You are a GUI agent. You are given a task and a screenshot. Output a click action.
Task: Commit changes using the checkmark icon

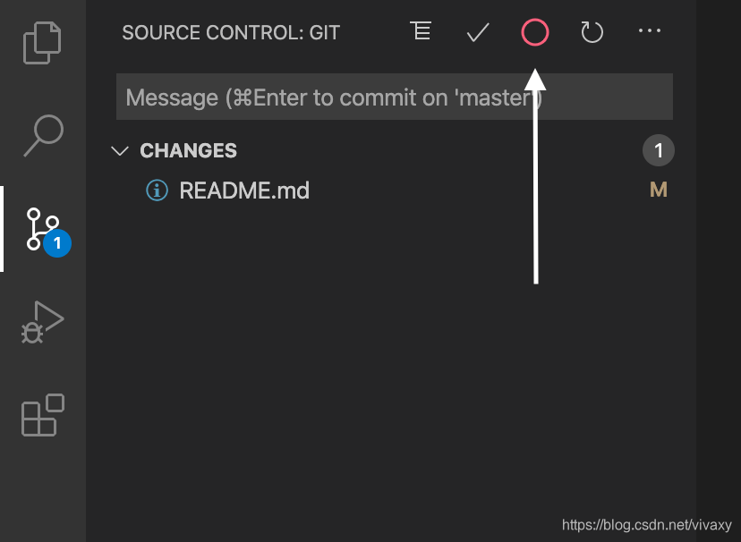tap(477, 32)
